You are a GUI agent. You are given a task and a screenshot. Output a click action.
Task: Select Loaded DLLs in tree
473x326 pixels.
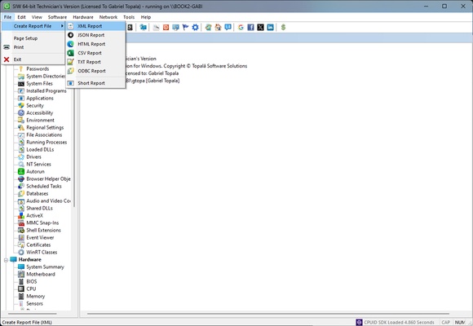[40, 150]
